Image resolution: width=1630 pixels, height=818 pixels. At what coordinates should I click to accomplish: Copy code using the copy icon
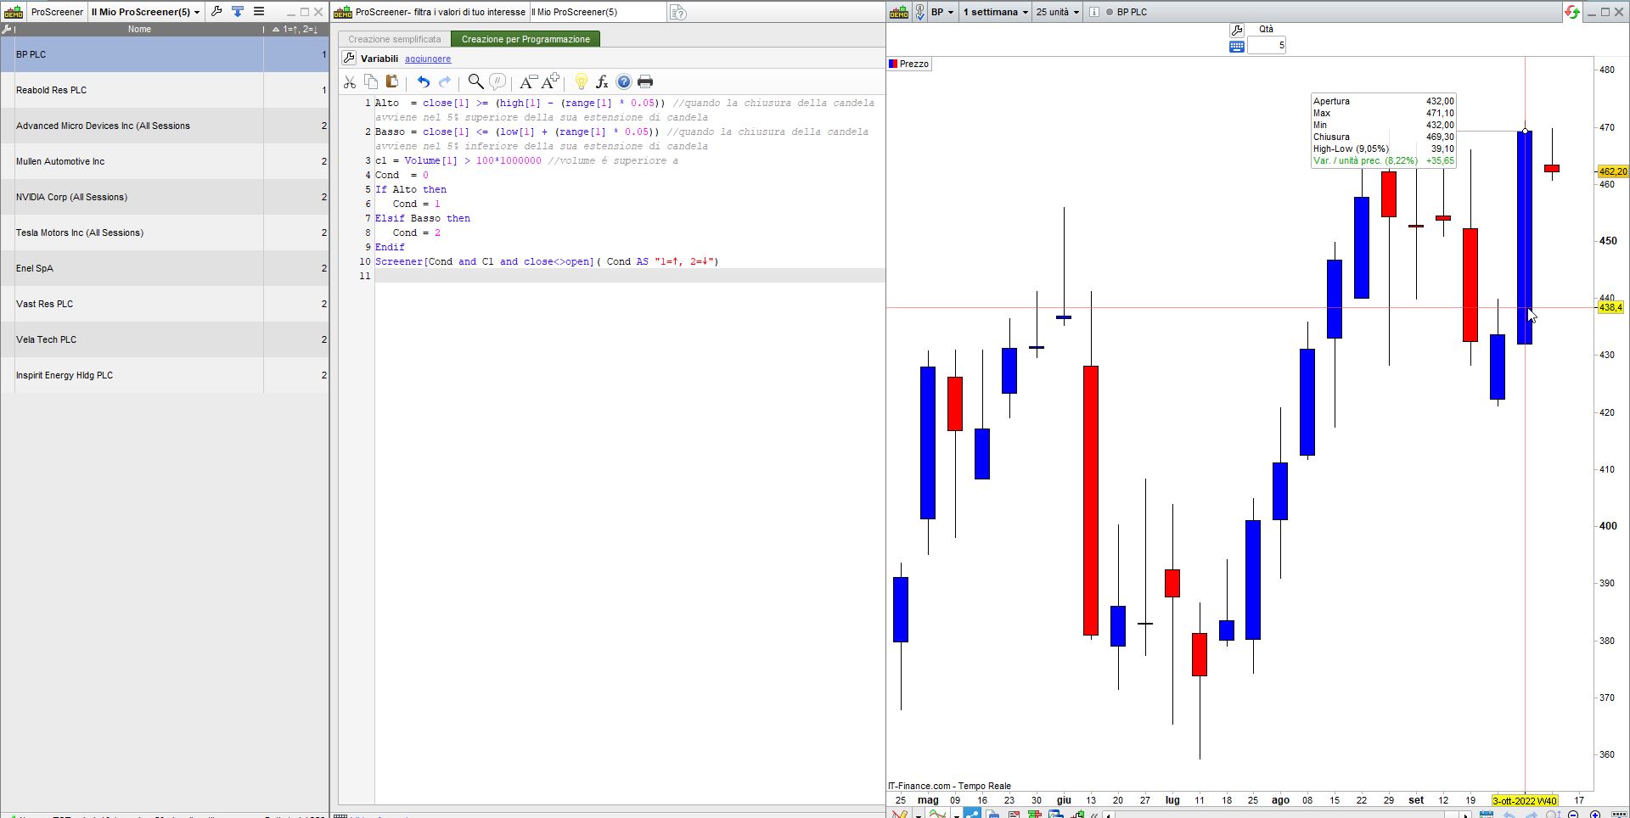371,82
